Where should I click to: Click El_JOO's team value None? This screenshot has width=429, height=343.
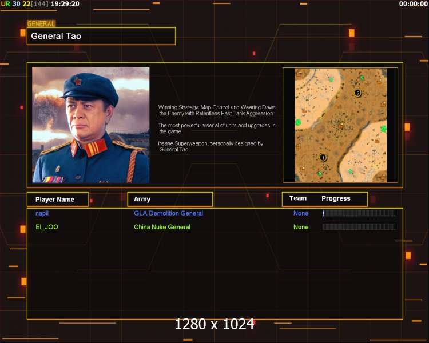coord(301,227)
